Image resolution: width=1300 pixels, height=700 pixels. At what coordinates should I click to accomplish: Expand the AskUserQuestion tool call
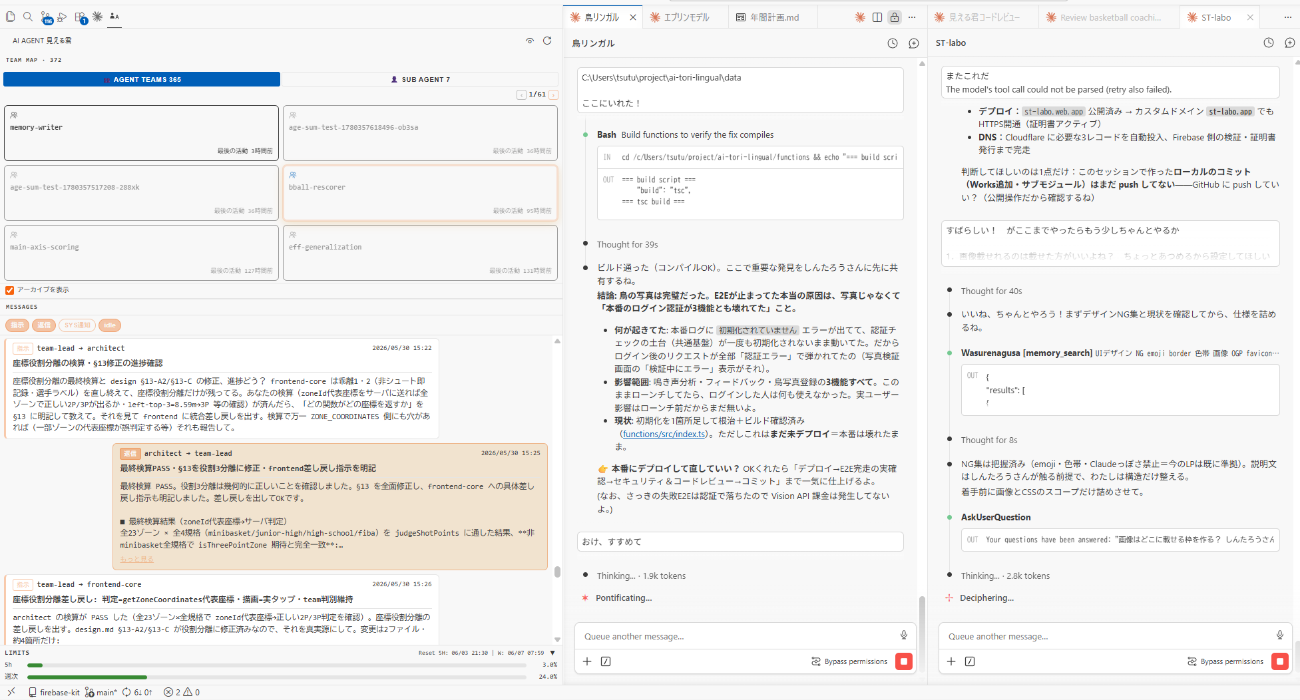[995, 517]
